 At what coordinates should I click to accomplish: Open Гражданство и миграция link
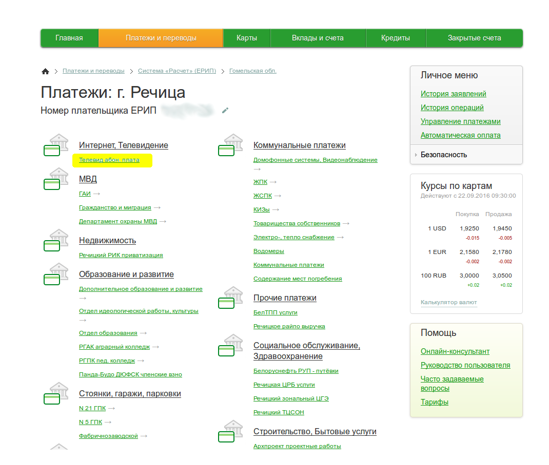point(115,207)
